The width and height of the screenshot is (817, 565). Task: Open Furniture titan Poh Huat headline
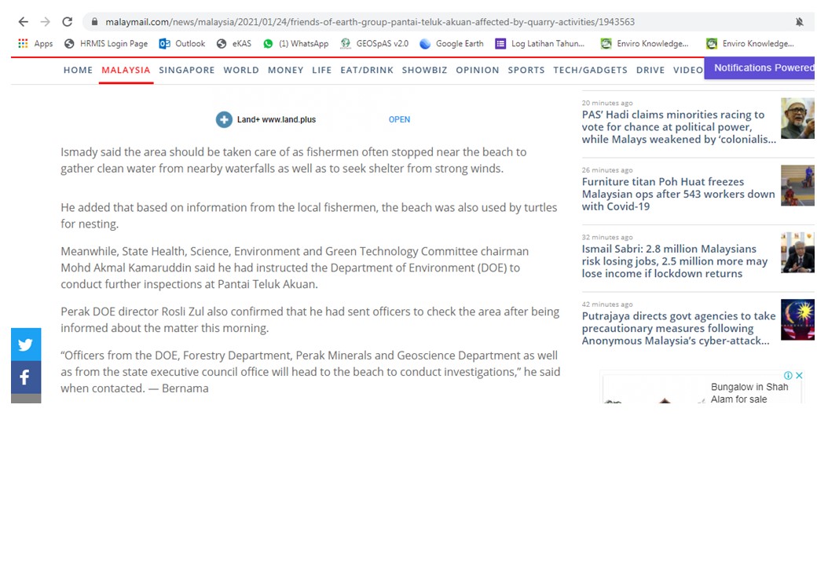pyautogui.click(x=679, y=194)
